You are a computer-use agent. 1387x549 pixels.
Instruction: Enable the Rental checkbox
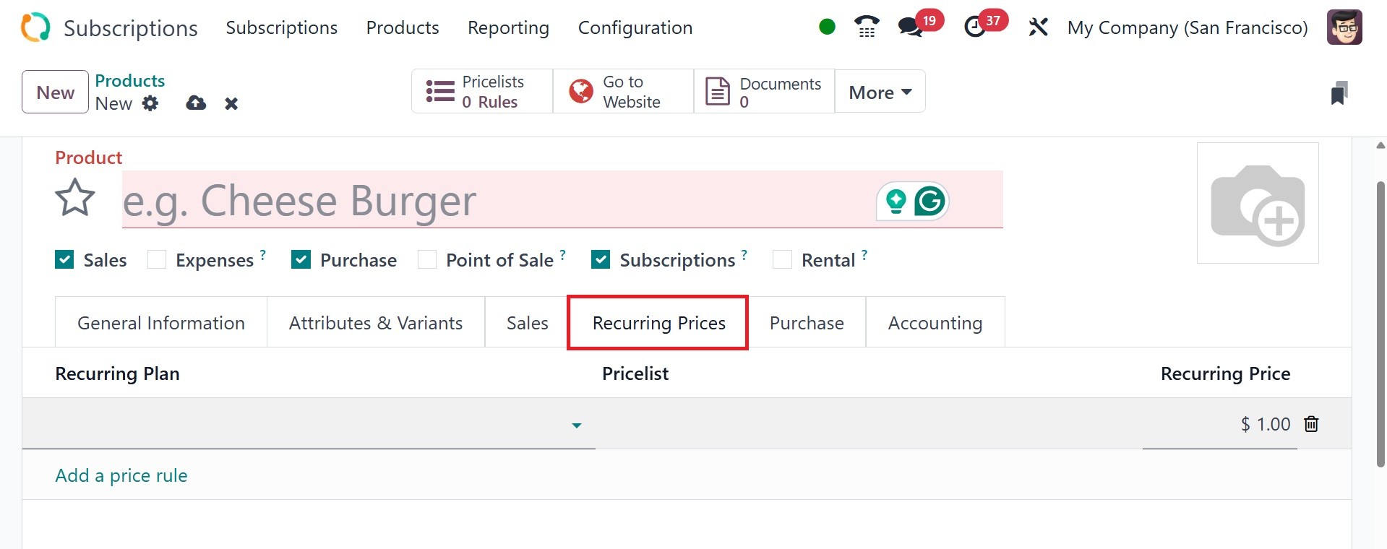[782, 260]
